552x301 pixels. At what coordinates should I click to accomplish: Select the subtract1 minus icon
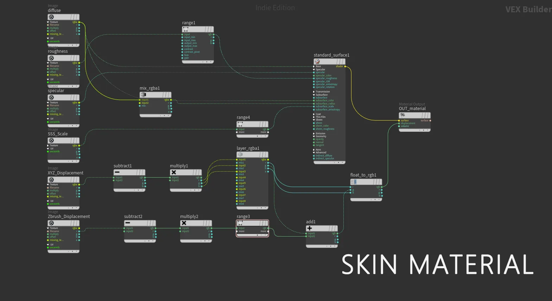pos(117,172)
